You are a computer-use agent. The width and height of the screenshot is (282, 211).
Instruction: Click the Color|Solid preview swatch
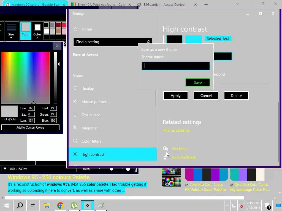point(9,111)
